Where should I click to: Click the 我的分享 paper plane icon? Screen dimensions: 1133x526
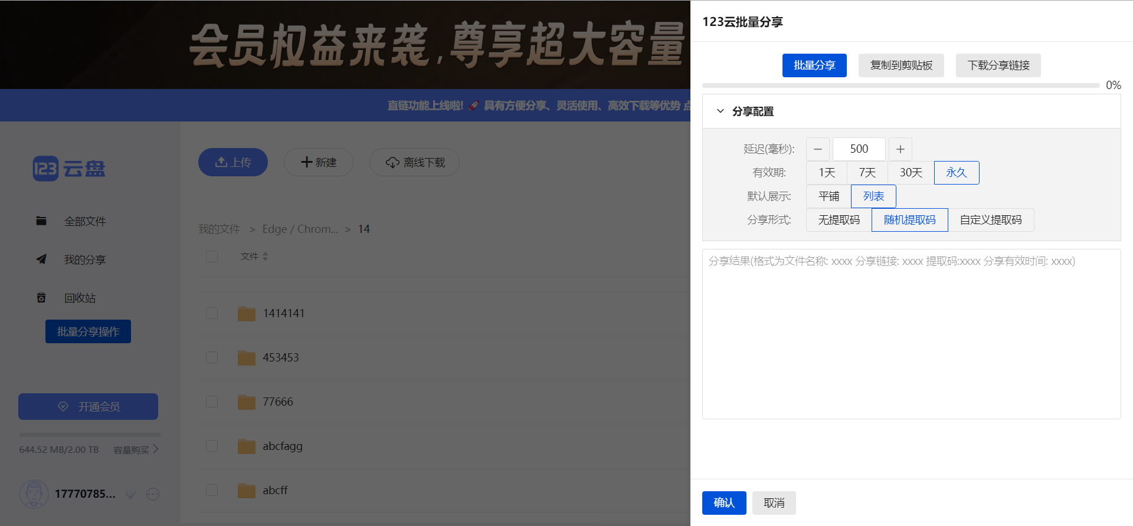(x=41, y=259)
